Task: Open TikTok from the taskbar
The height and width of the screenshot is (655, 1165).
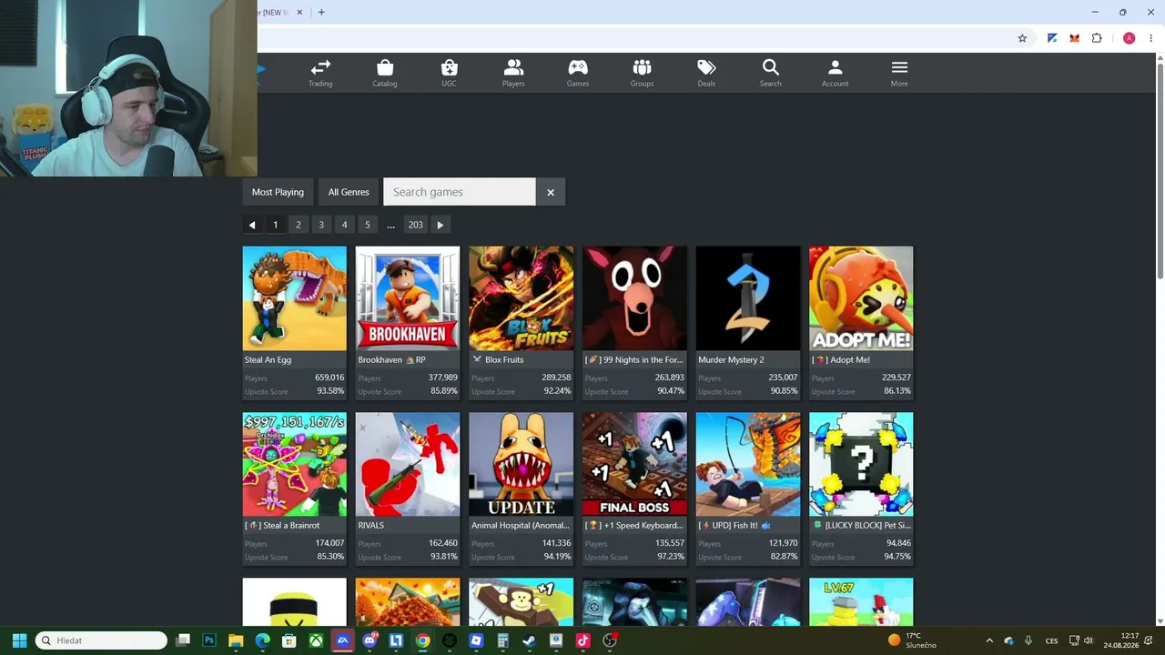Action: coord(582,640)
